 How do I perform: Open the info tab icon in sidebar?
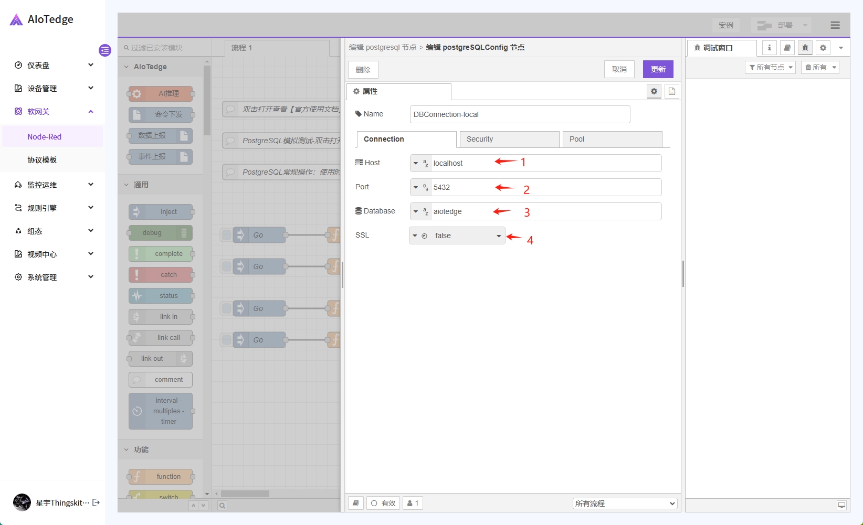(769, 48)
